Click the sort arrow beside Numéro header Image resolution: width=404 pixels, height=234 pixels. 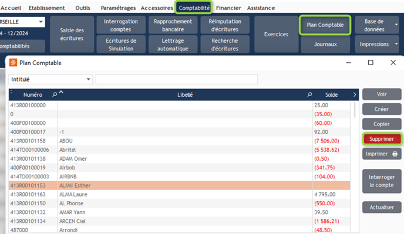[61, 92]
